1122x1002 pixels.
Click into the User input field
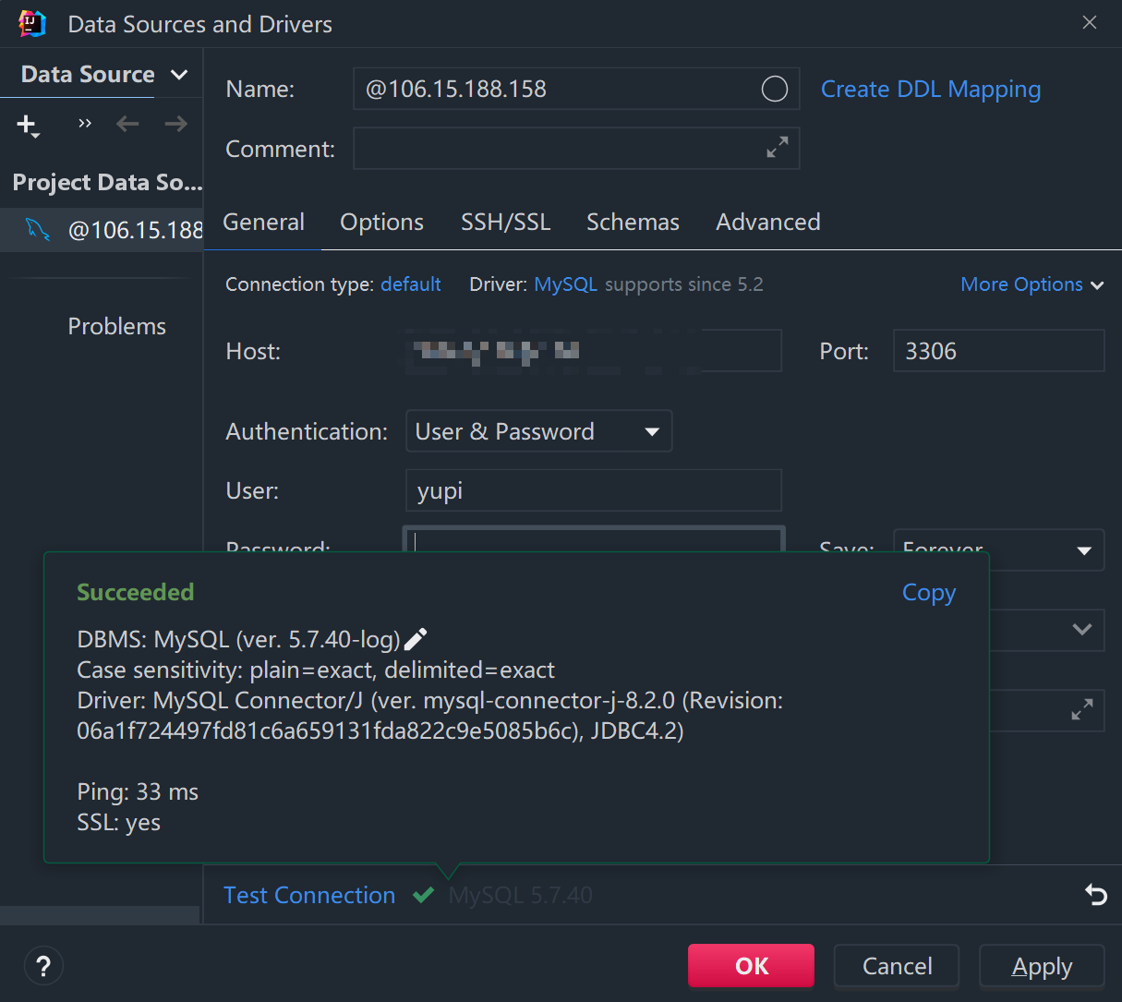point(593,490)
